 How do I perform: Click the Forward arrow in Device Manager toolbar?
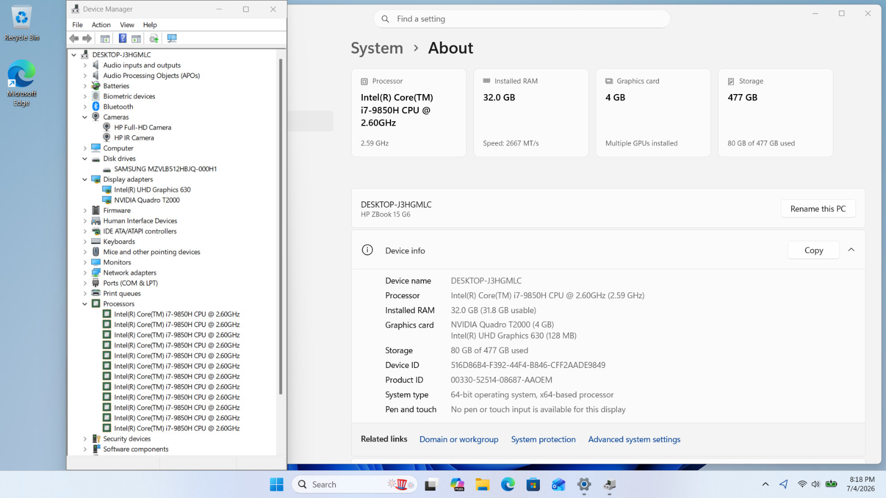pos(87,38)
